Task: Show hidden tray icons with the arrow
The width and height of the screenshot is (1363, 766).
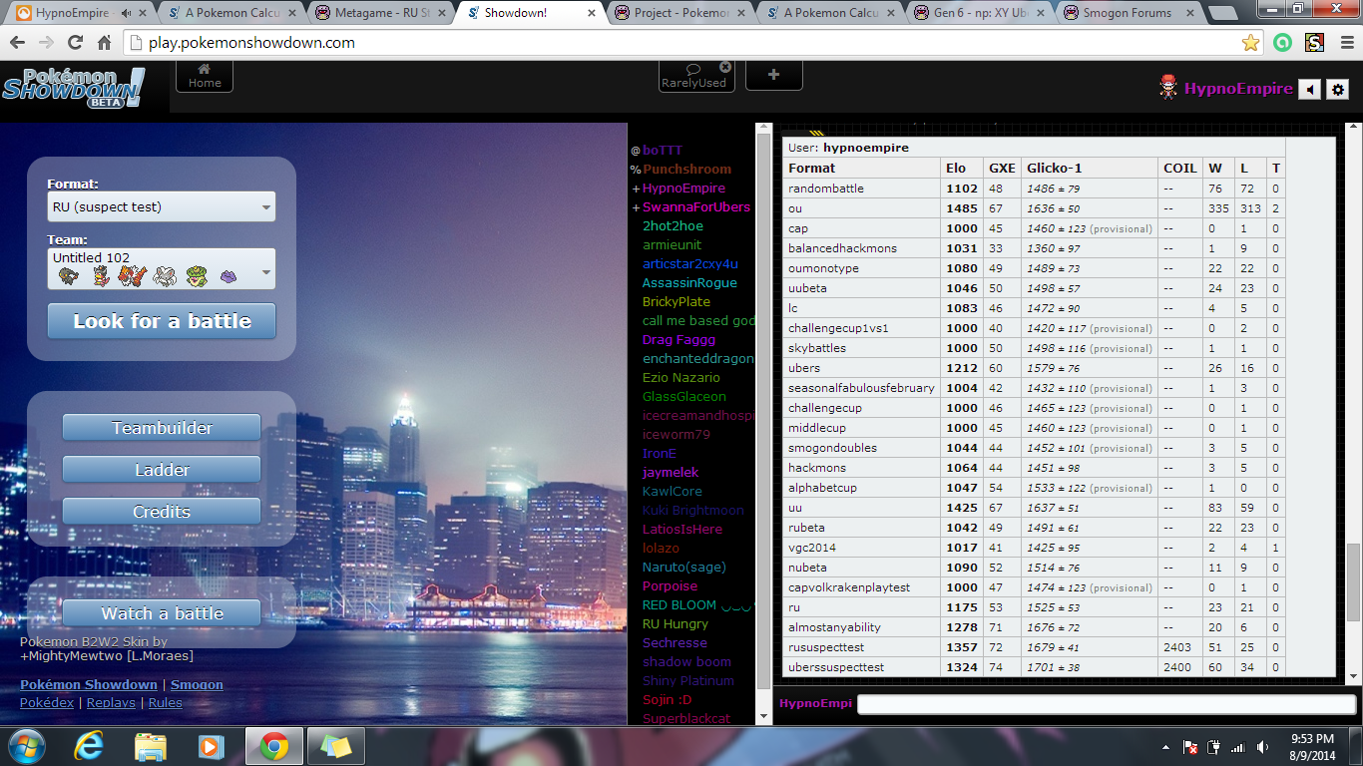Action: click(x=1165, y=747)
